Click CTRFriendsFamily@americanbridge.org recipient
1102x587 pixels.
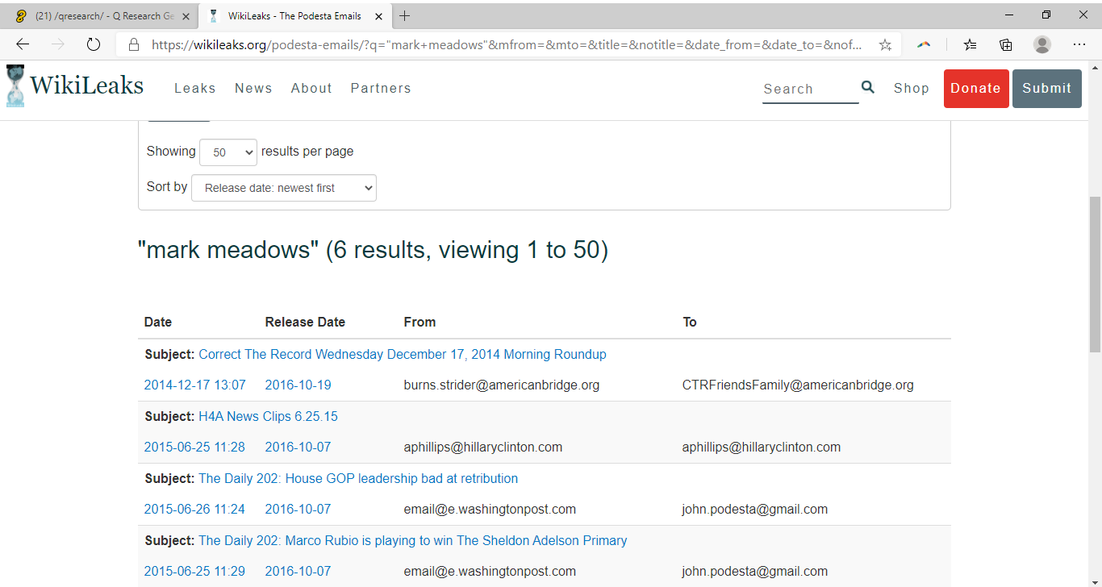(798, 385)
